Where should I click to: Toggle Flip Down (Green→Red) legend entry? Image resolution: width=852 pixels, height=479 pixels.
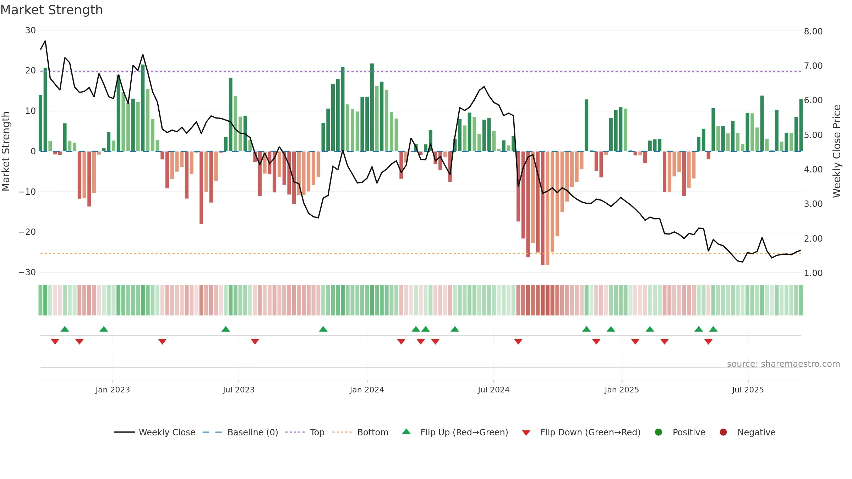(x=581, y=432)
